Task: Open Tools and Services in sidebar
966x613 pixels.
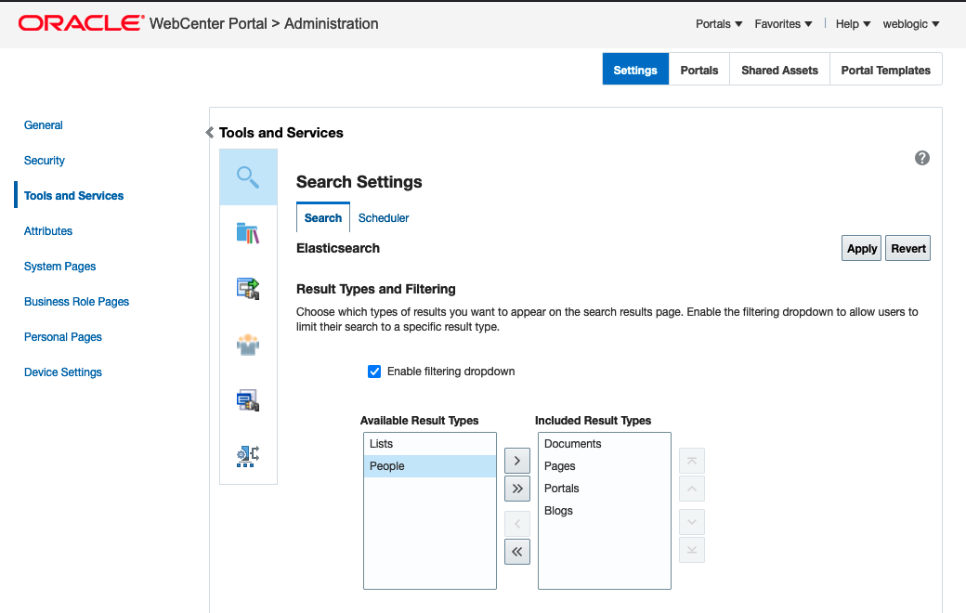Action: 74,195
